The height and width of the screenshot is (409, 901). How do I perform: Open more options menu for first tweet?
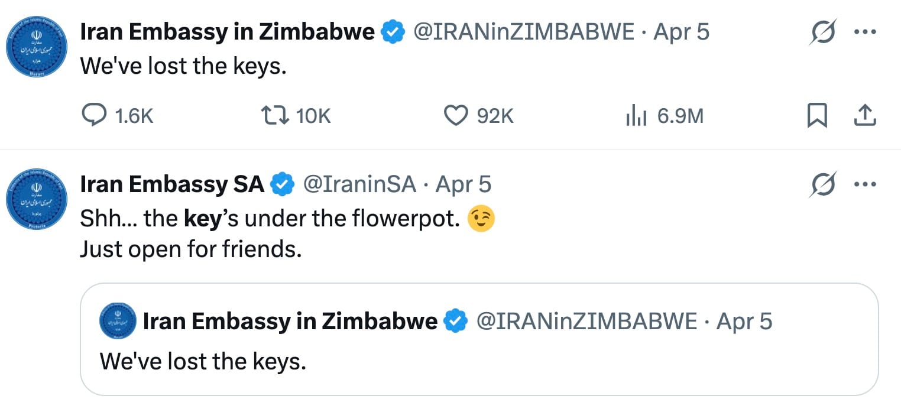[x=865, y=32]
